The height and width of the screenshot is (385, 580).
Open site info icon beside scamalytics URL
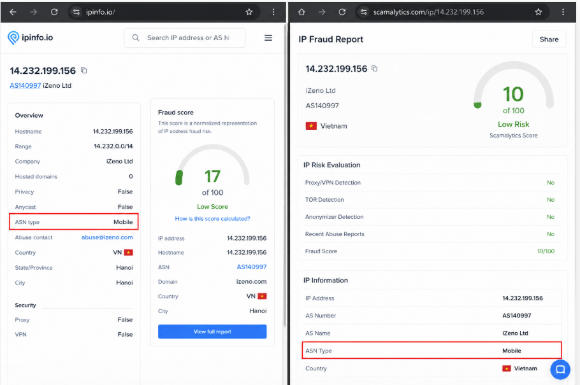364,12
